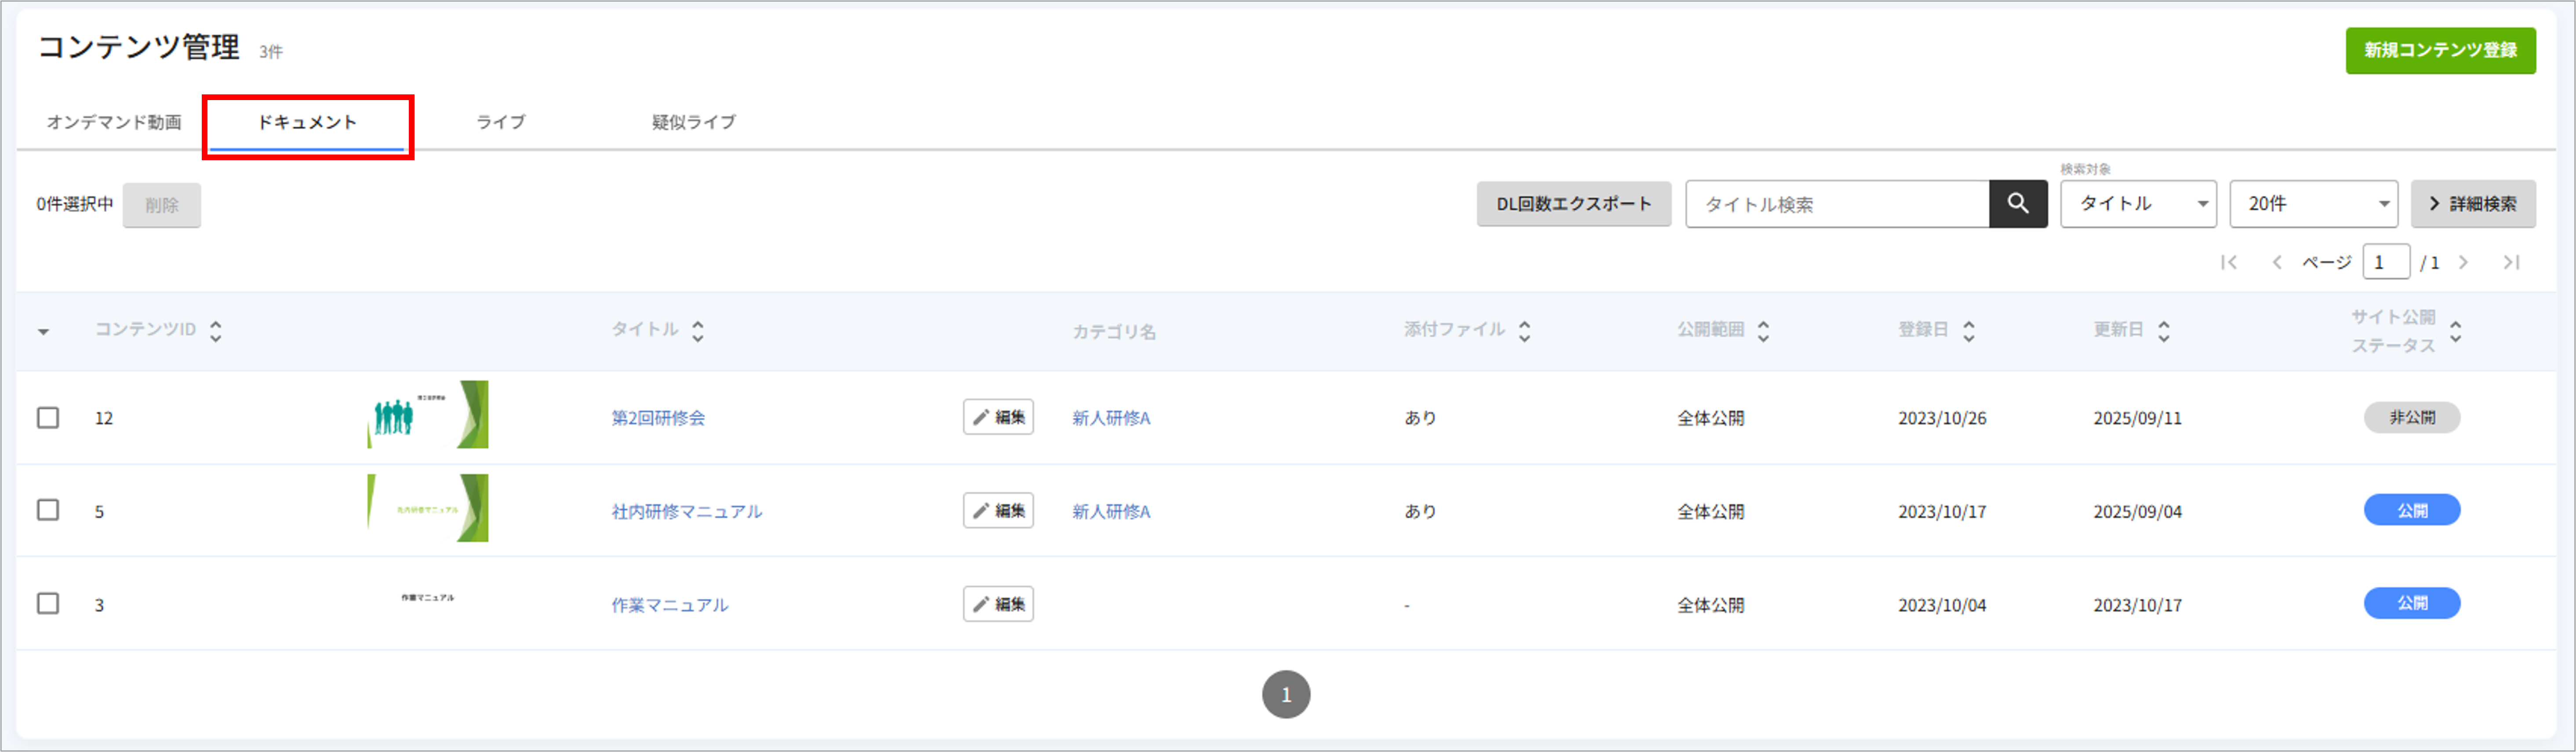Sort by コンテンツID column arrows
The height and width of the screenshot is (752, 2576).
point(216,331)
